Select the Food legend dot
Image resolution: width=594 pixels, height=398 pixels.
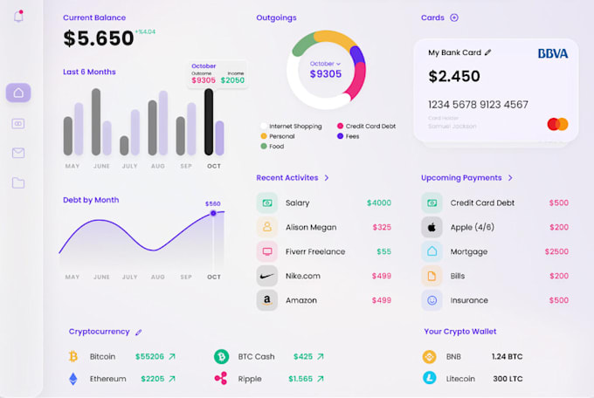pyautogui.click(x=264, y=146)
